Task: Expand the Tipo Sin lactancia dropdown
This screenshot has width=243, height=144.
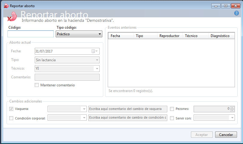Action: click(67, 60)
